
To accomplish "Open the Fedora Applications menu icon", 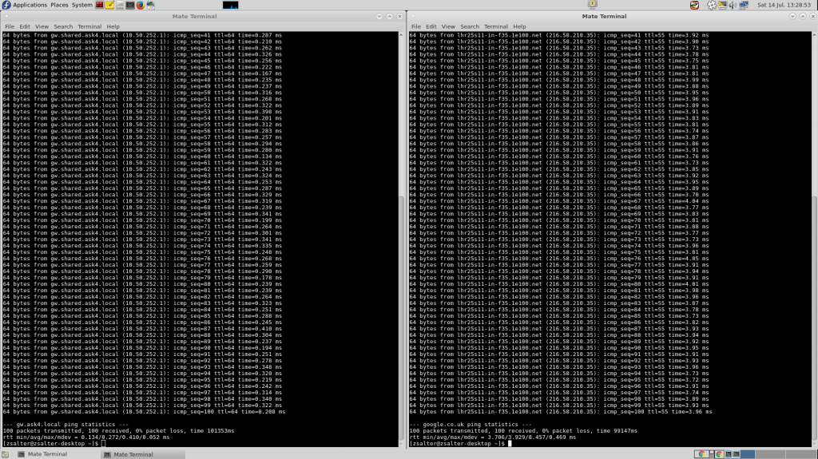I will pos(6,5).
